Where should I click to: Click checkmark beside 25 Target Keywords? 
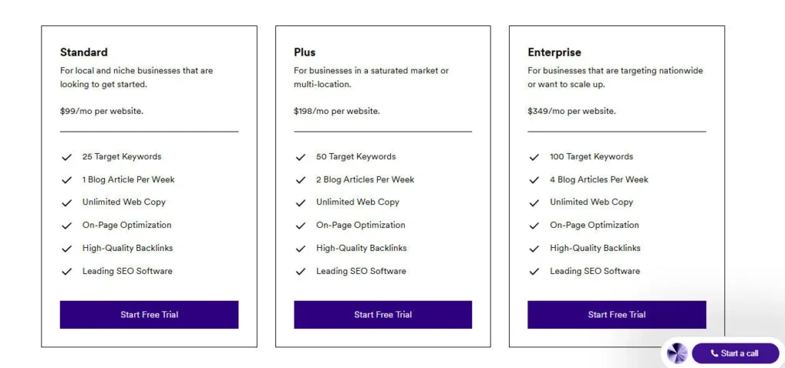[67, 157]
